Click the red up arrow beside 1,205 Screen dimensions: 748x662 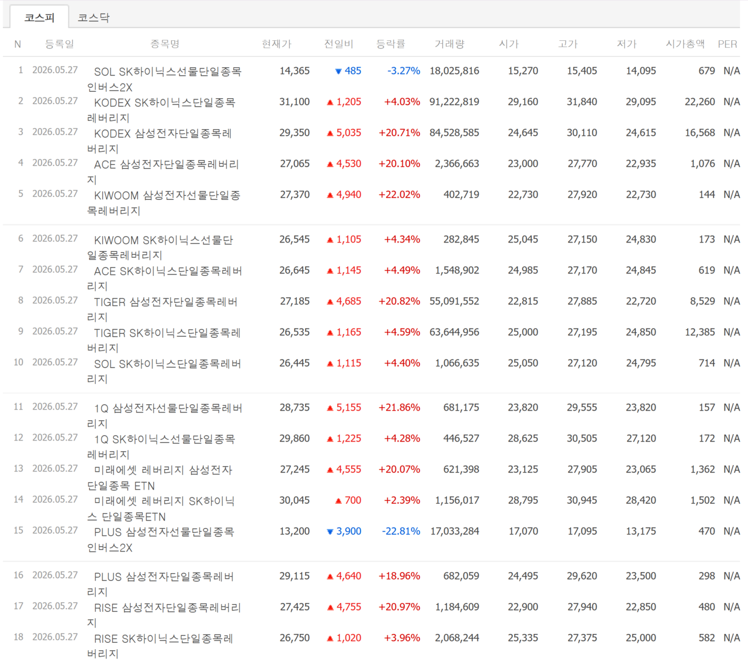(x=330, y=102)
